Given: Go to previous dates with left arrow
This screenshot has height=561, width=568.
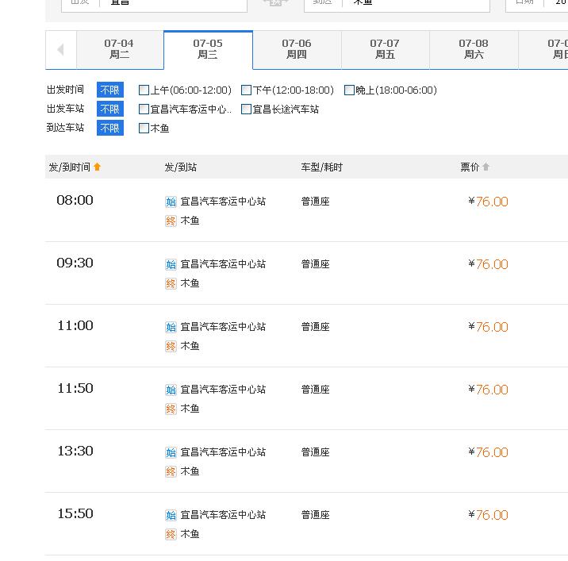Looking at the screenshot, I should pos(61,49).
